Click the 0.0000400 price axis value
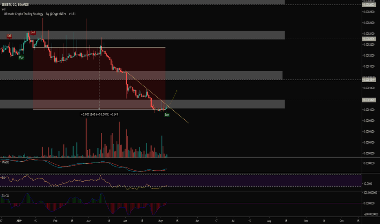Image resolution: width=380 pixels, height=224 pixels. pos(369,143)
